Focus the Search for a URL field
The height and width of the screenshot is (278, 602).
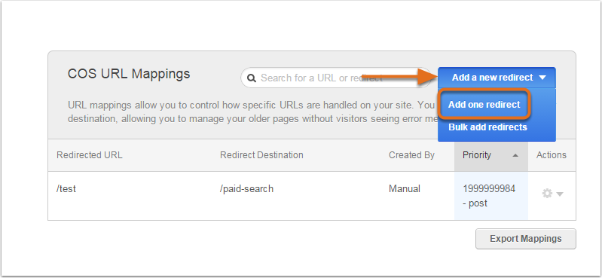tap(336, 78)
